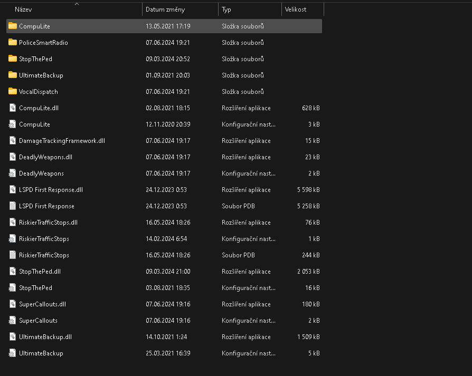Toggle sort arrow above Název header
This screenshot has width=472, height=376.
point(77,4)
